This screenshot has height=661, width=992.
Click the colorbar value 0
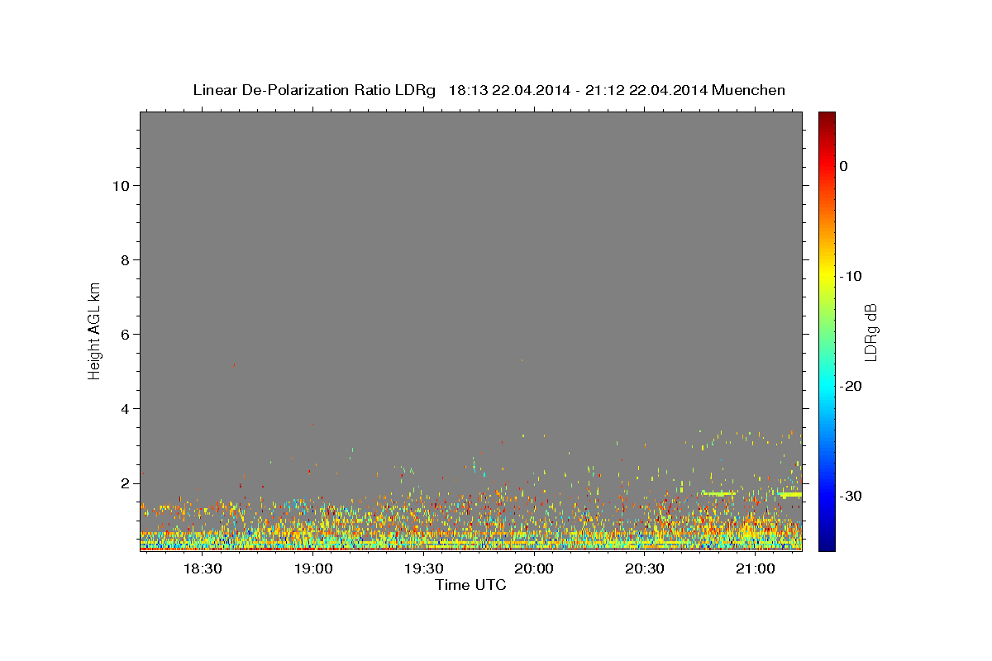coord(844,166)
